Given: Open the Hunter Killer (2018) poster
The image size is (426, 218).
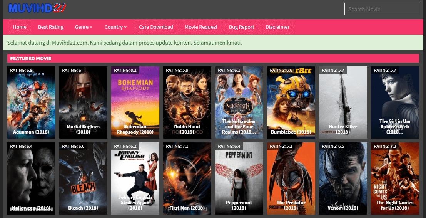Looking at the screenshot, I should click(343, 102).
